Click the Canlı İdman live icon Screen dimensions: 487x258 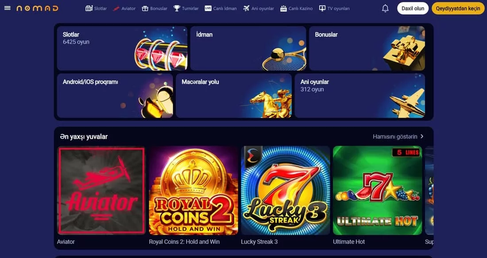[208, 8]
